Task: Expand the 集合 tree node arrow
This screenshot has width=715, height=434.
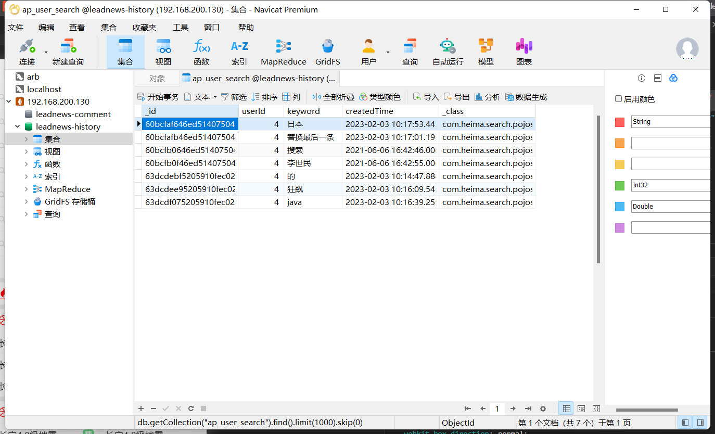Action: pyautogui.click(x=27, y=139)
